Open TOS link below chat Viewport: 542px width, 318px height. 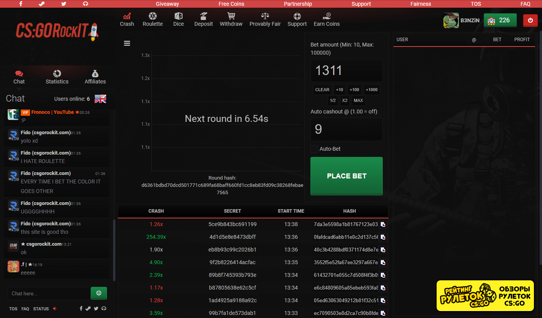coord(13,309)
